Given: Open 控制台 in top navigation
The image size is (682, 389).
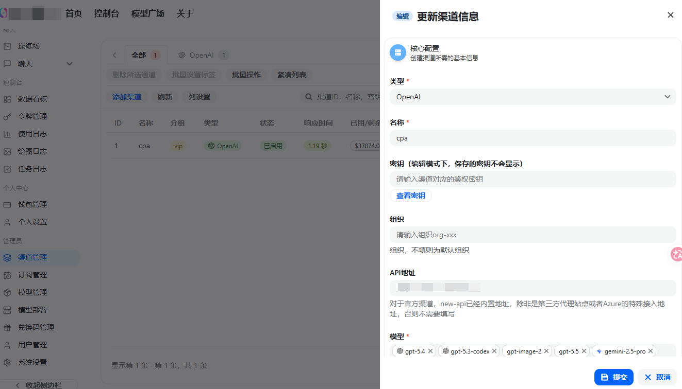Looking at the screenshot, I should [106, 13].
